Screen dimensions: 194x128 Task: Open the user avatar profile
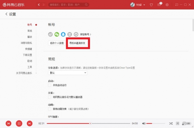[132, 5]
